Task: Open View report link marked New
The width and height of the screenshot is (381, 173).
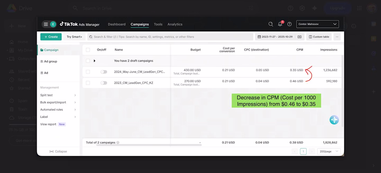Action: (x=53, y=124)
